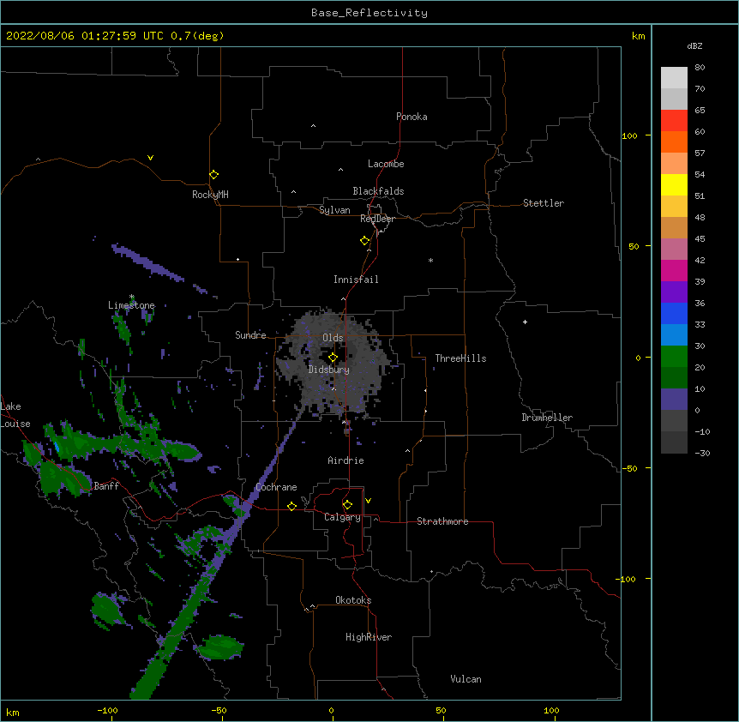Click the gray radar clutter over Olds
The height and width of the screenshot is (722, 739).
(333, 363)
